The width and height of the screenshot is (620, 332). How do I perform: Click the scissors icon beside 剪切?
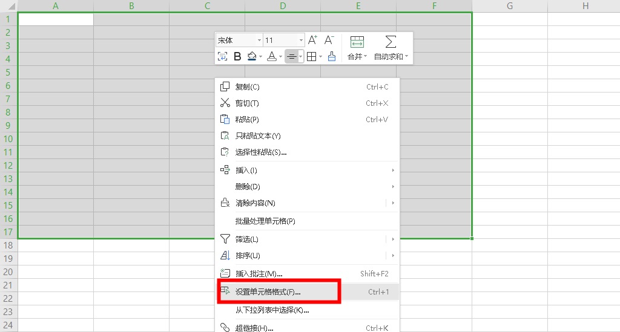click(225, 103)
